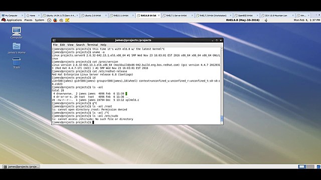
Task: Click the terminal window menu icon in title bar
Action: click(x=54, y=40)
